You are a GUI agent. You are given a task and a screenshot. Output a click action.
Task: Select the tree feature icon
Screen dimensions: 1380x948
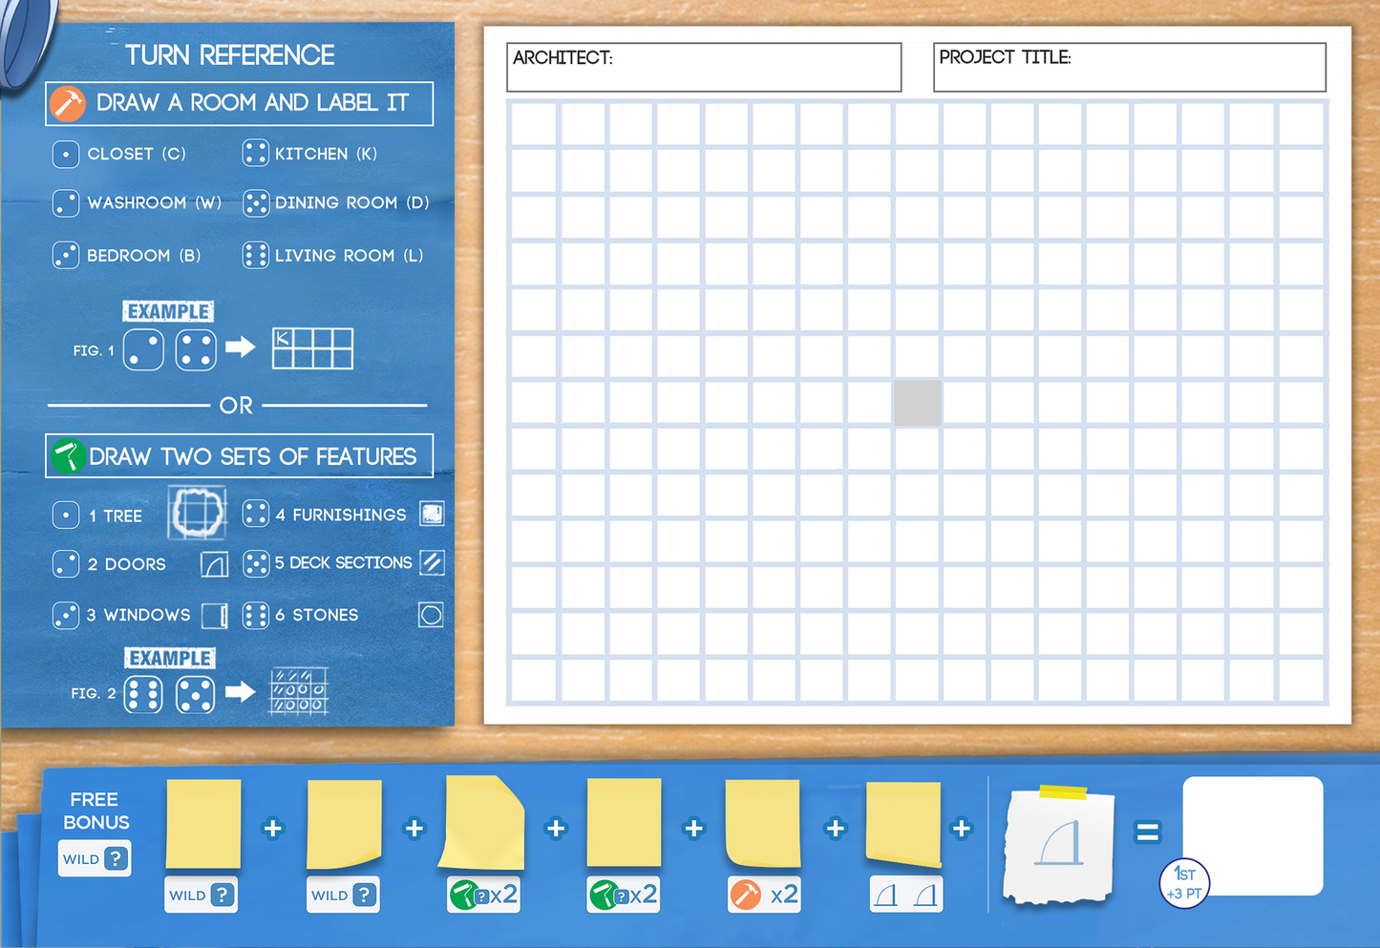click(197, 513)
